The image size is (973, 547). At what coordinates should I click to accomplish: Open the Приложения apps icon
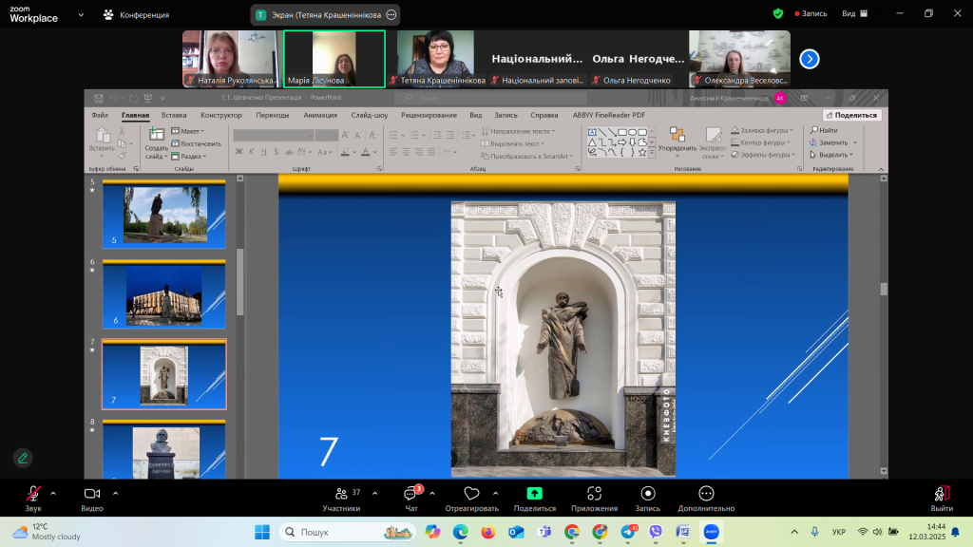pos(595,494)
